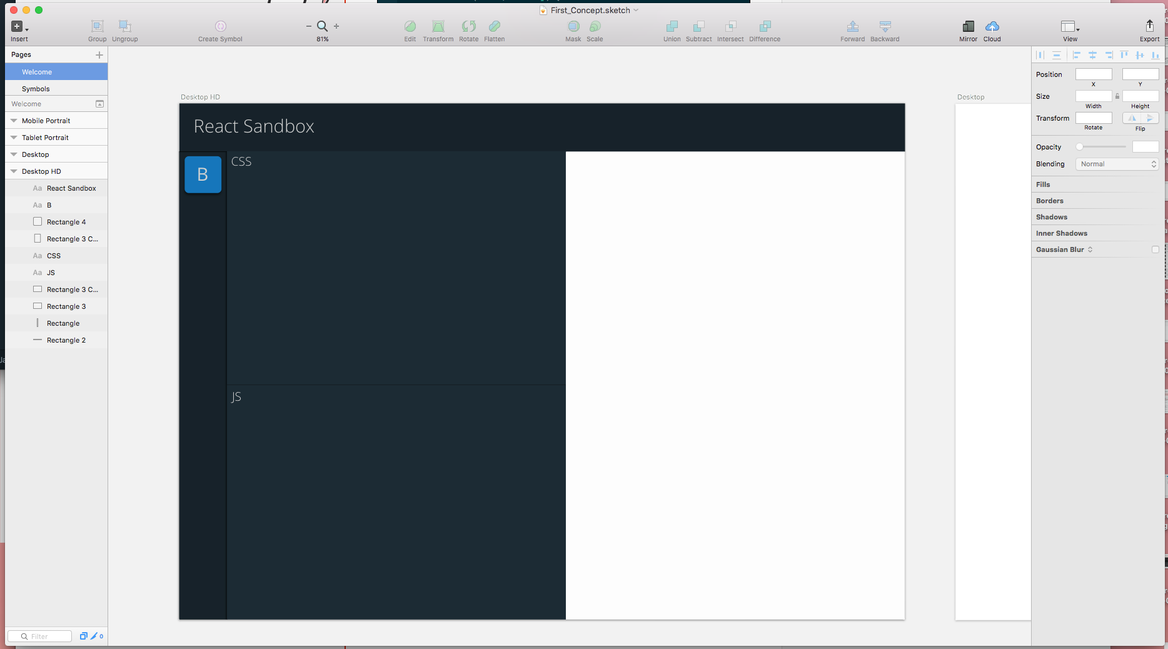
Task: Adjust the Opacity slider
Action: [1100, 147]
